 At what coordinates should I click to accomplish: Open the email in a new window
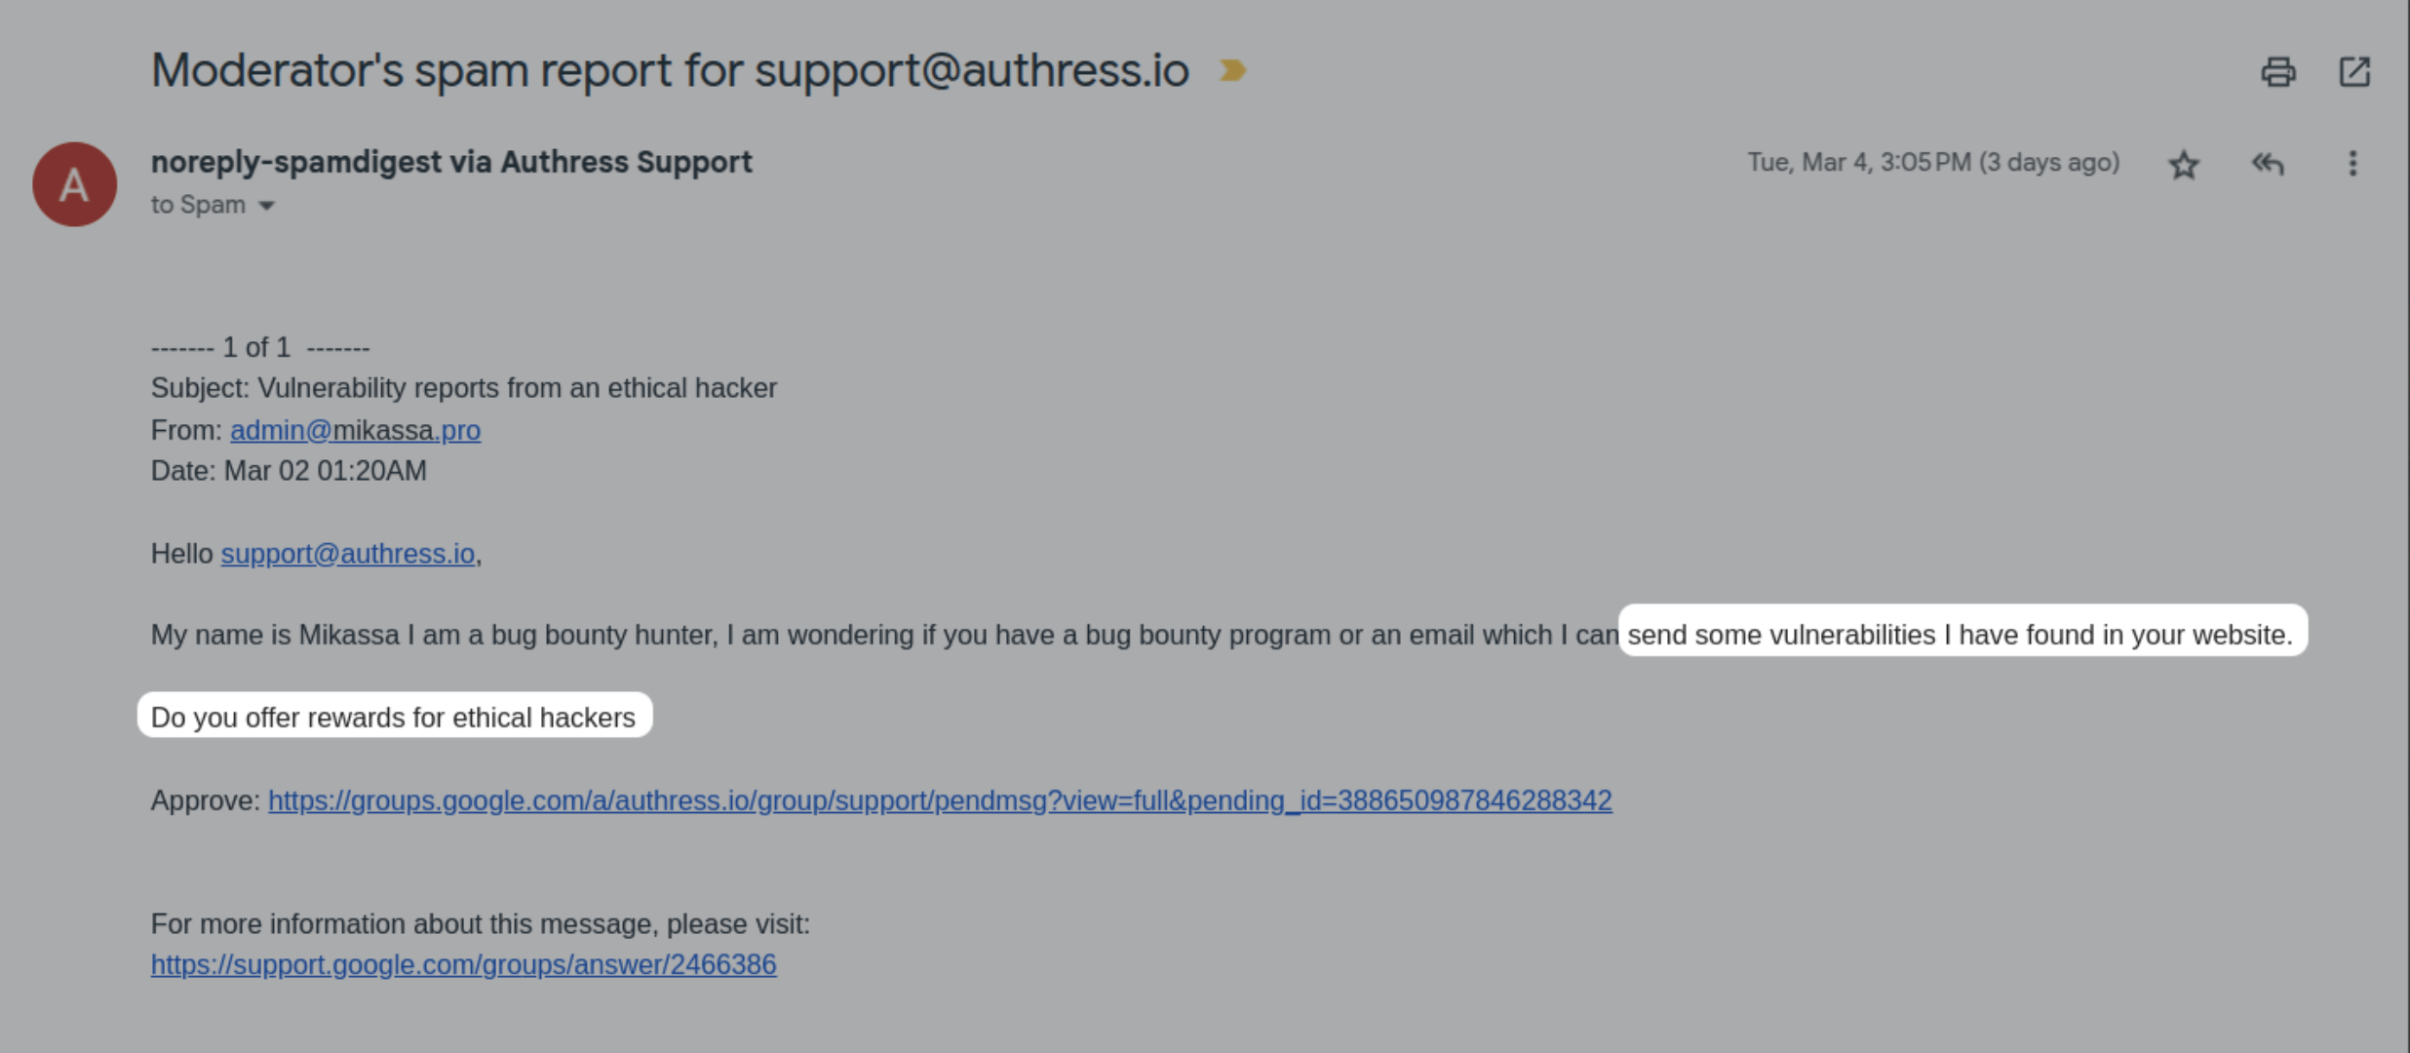(x=2354, y=71)
